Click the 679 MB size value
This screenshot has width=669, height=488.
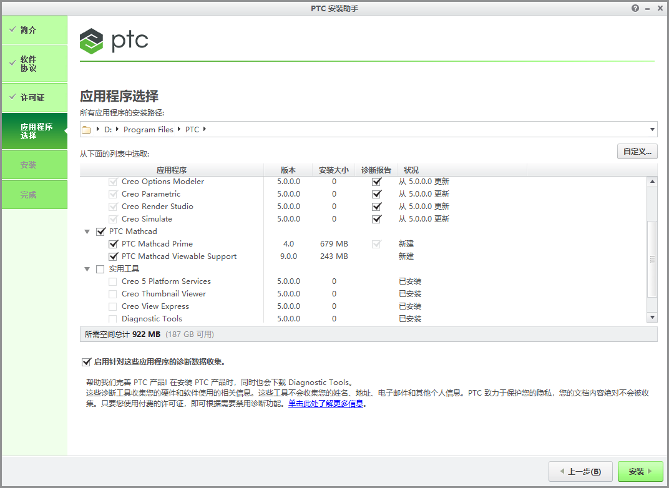click(x=334, y=244)
